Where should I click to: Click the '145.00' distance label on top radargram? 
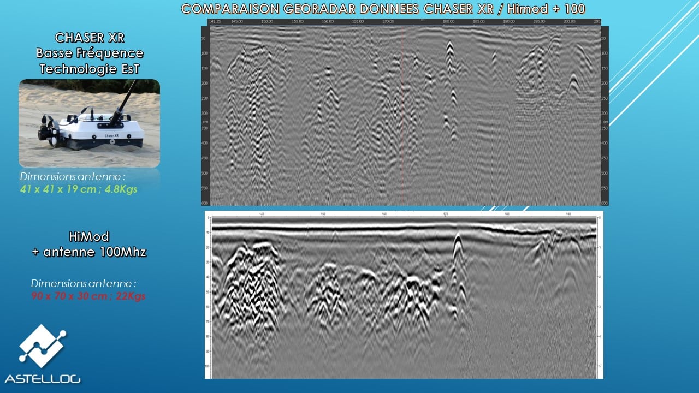pyautogui.click(x=237, y=21)
